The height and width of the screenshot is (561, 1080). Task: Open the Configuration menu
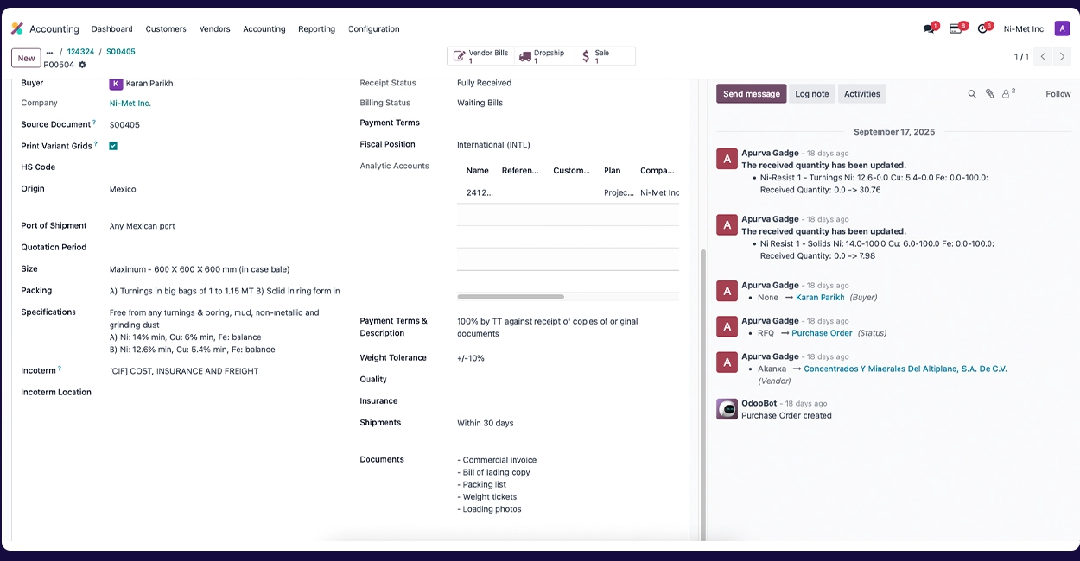tap(373, 29)
